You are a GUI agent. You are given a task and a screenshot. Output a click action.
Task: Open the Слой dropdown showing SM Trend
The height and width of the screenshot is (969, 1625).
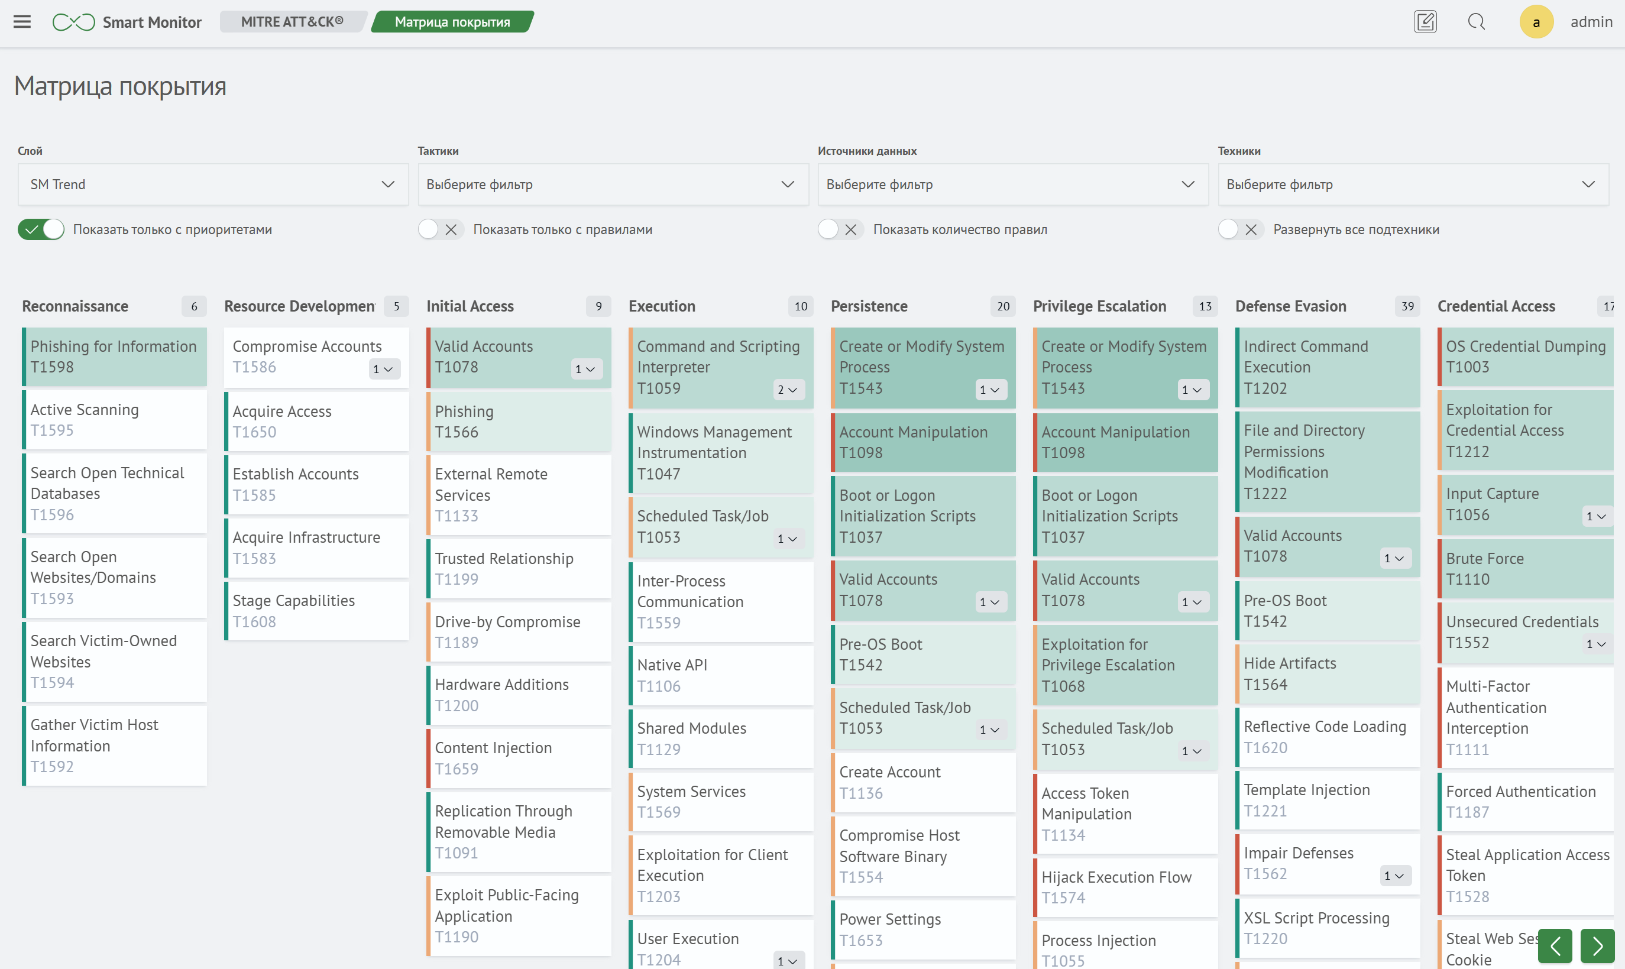[212, 185]
